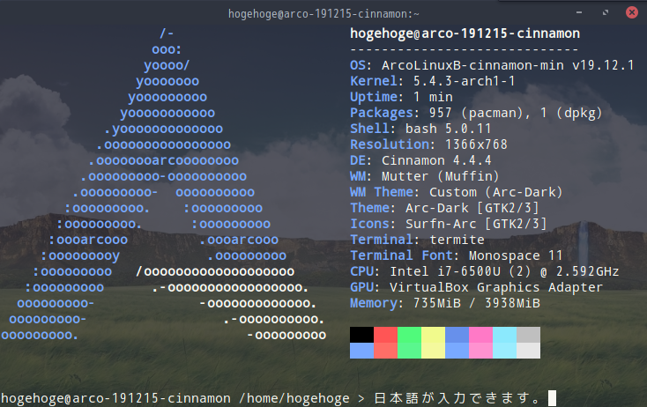Click the ArcoLinux ASCII logo top

(167, 33)
